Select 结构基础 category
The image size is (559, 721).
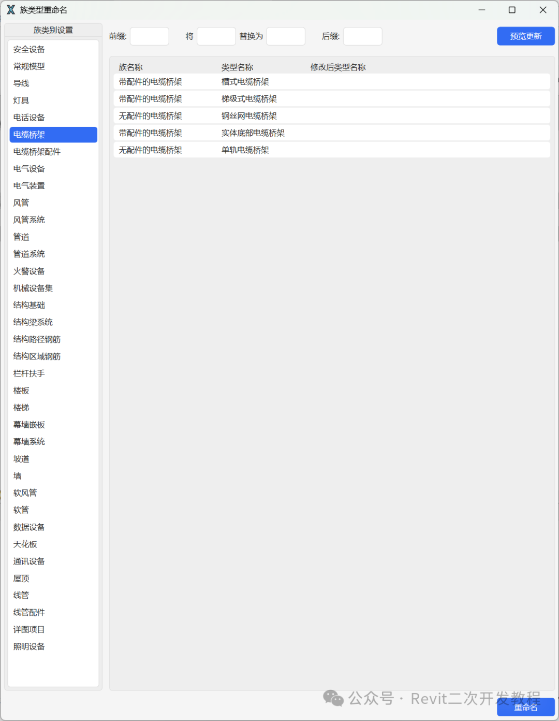[x=53, y=305]
